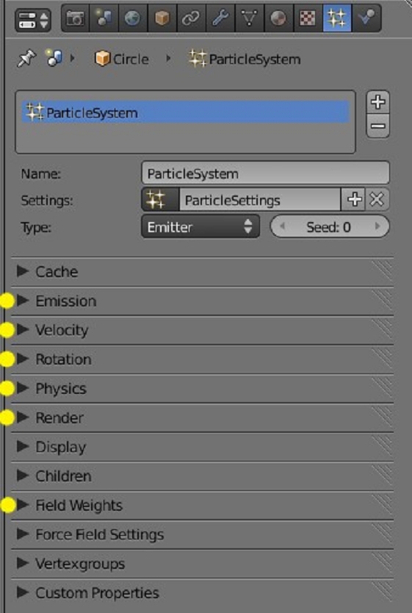
Task: Unlink ParticleSettings with the X button
Action: click(x=377, y=200)
